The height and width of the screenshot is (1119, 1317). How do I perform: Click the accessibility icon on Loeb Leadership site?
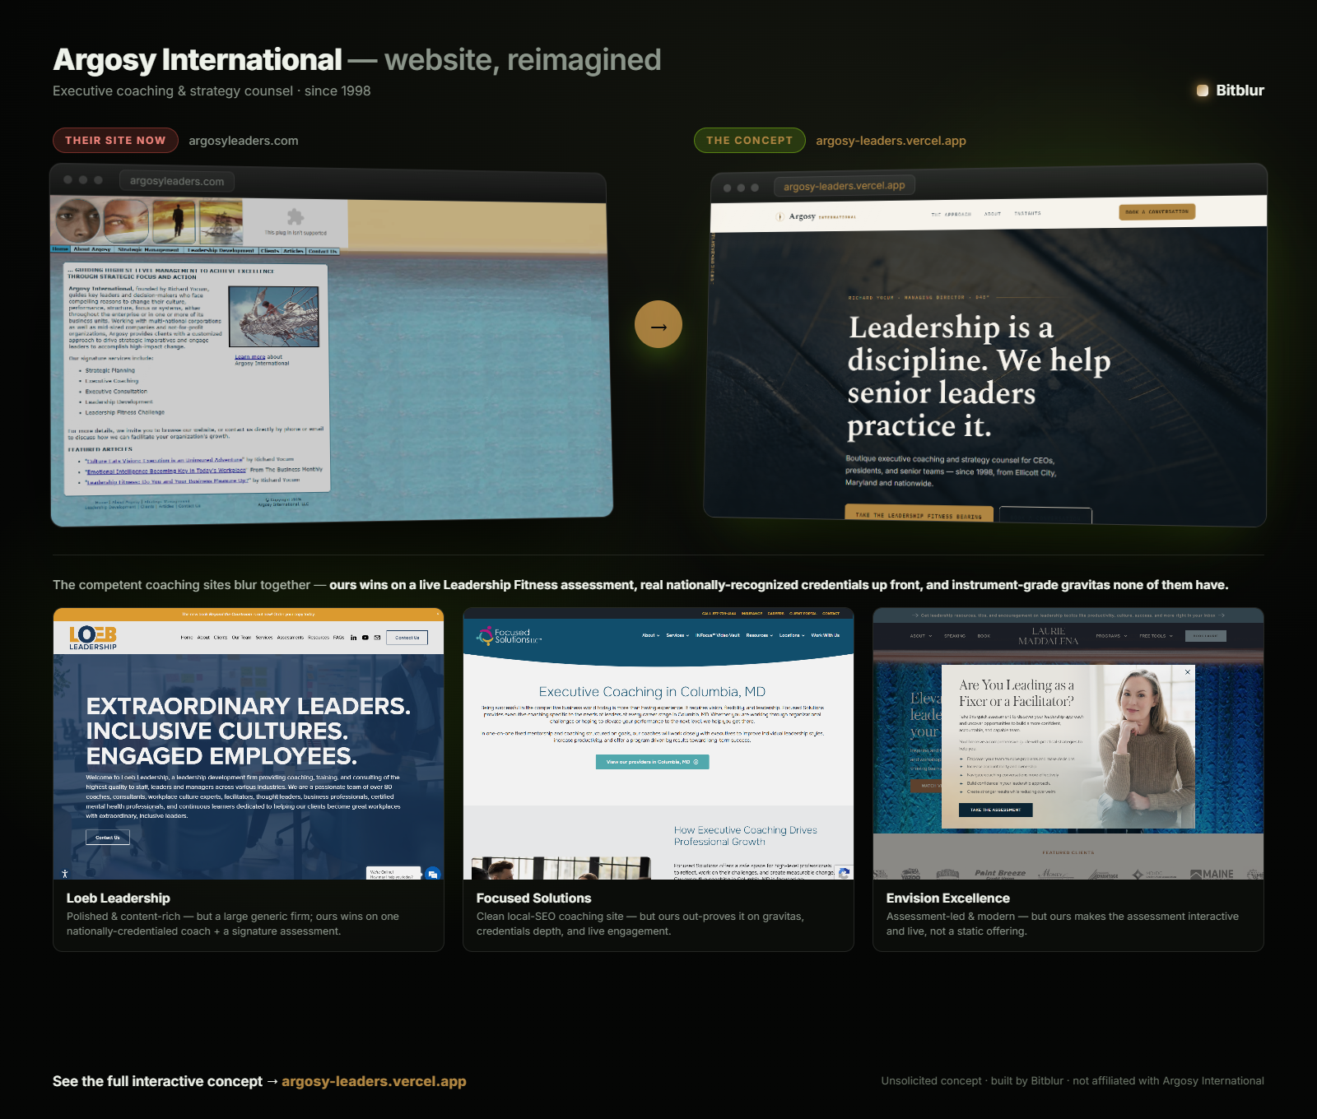click(65, 874)
